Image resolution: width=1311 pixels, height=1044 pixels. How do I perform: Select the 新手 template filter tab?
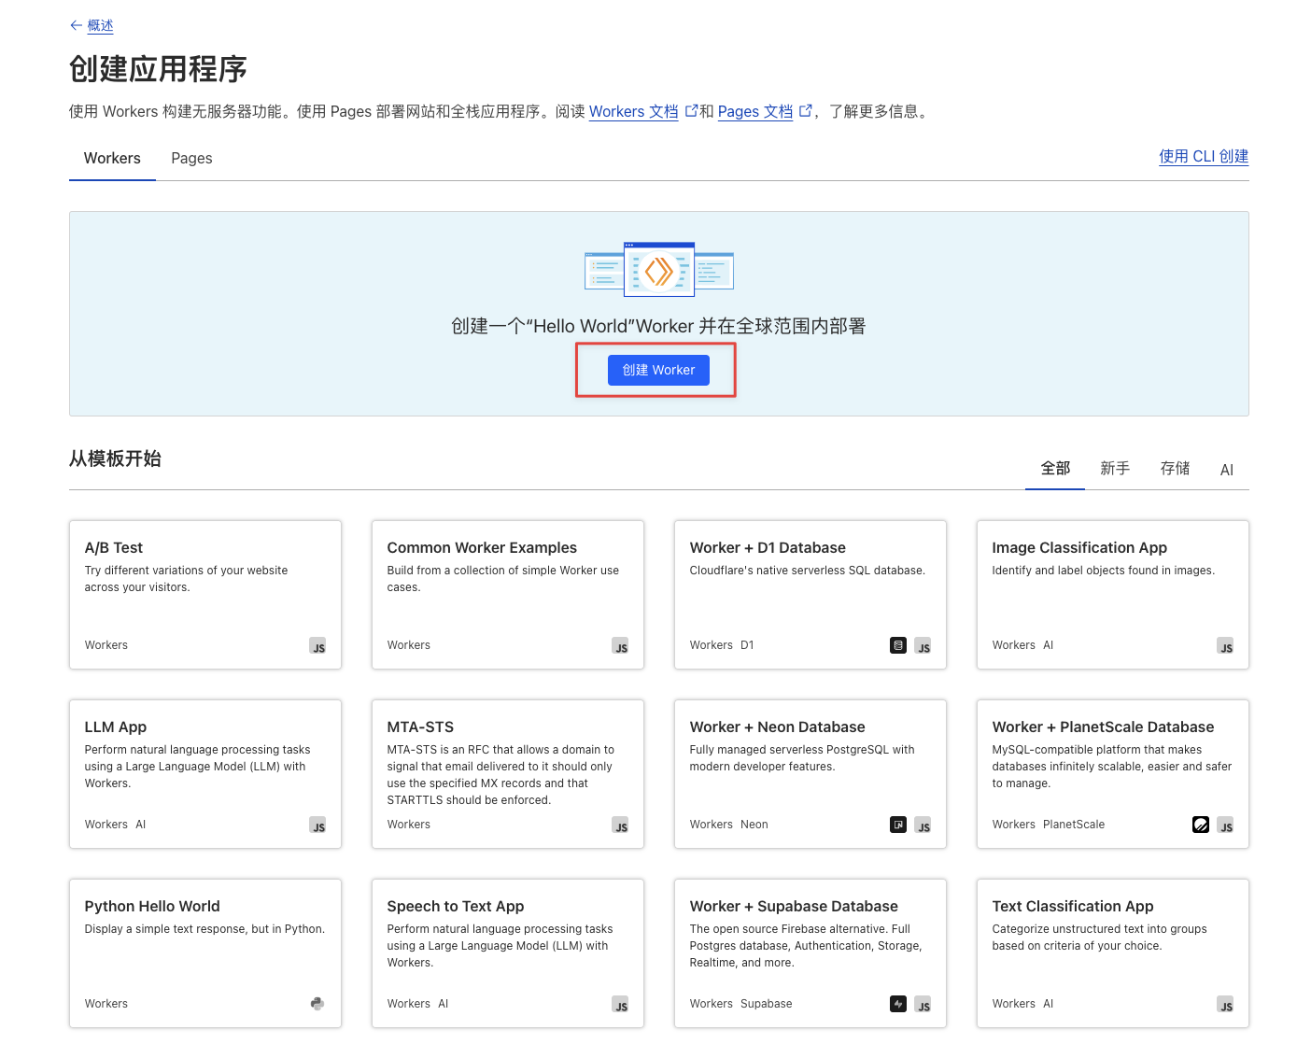click(1115, 469)
